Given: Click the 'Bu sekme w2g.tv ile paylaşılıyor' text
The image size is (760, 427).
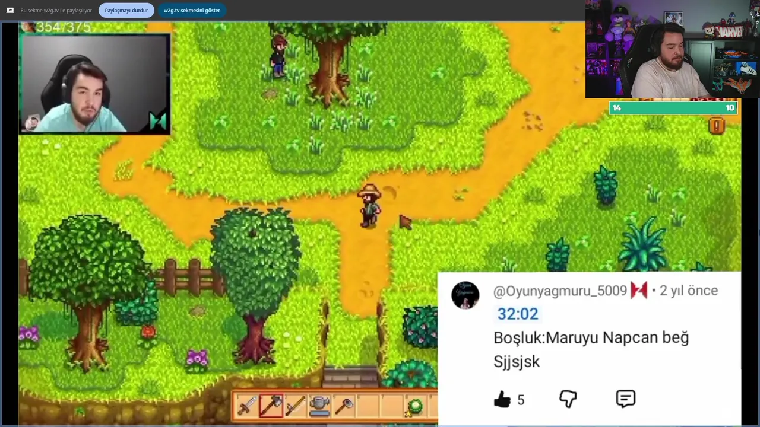Looking at the screenshot, I should coord(56,11).
